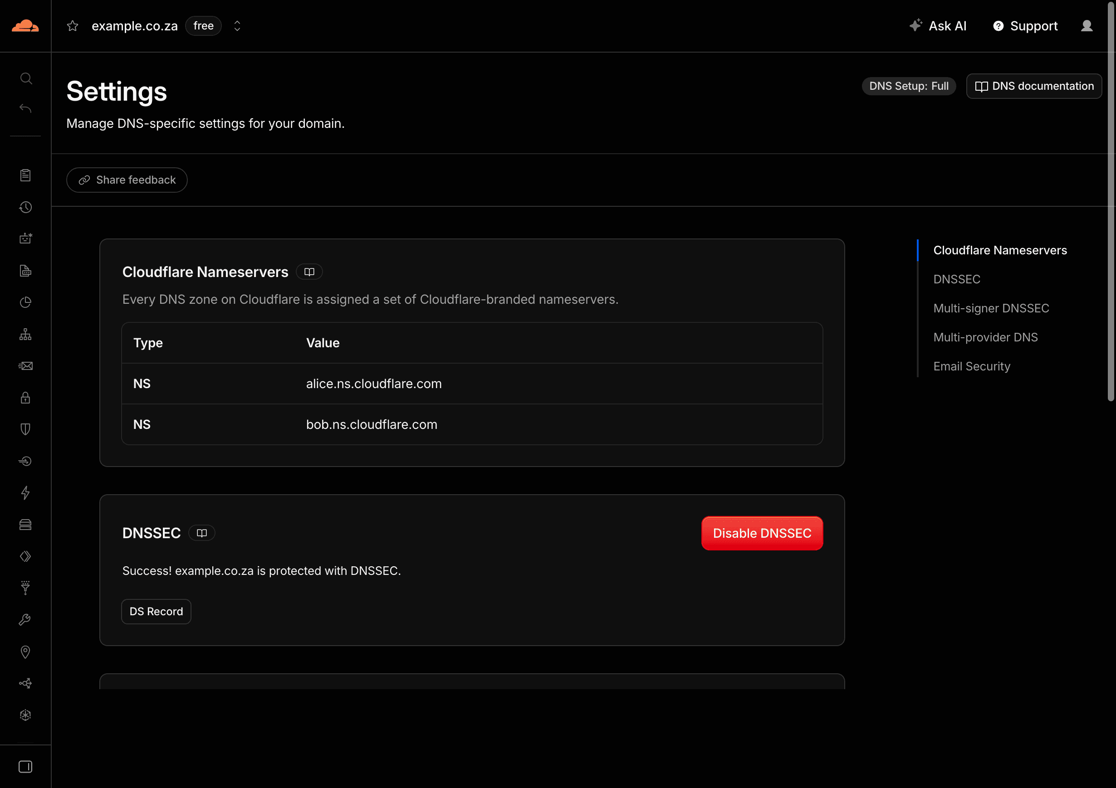Open the Network location pin icon
Viewport: 1116px width, 788px height.
point(26,652)
